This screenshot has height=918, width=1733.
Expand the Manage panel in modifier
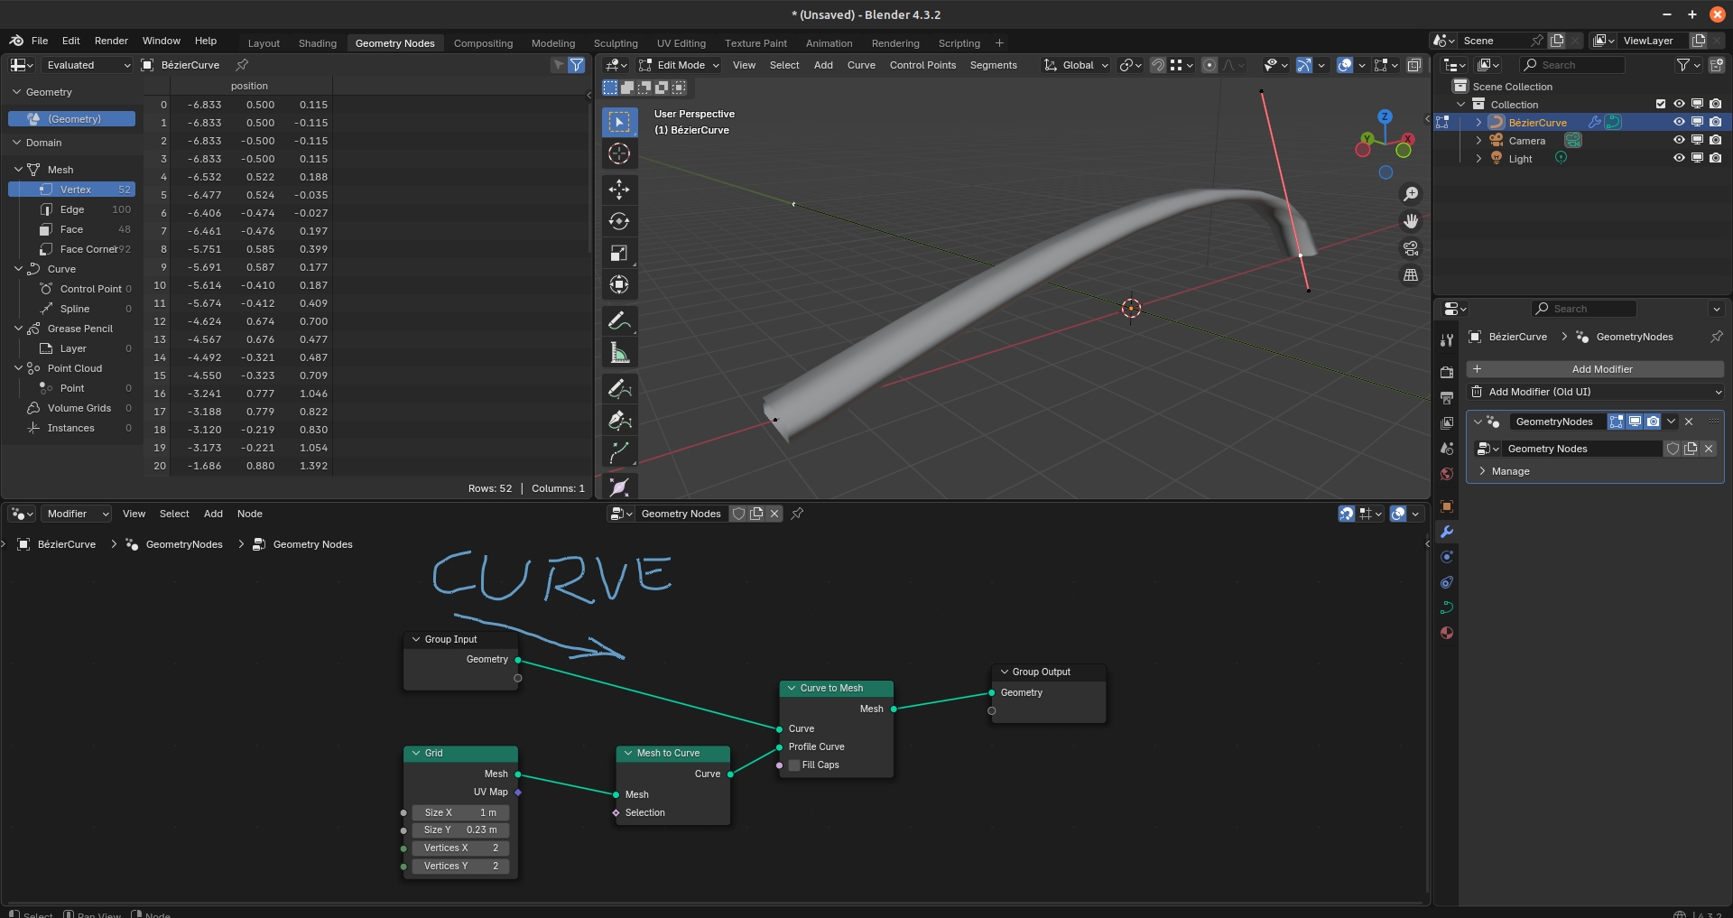(1510, 471)
